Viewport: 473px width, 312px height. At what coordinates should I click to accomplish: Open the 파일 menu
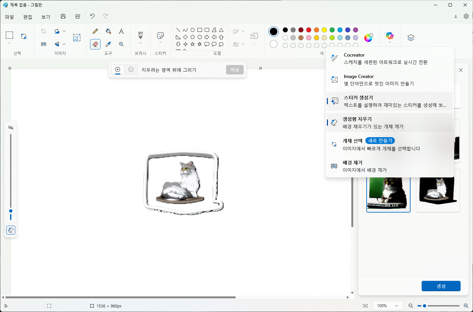pos(9,17)
